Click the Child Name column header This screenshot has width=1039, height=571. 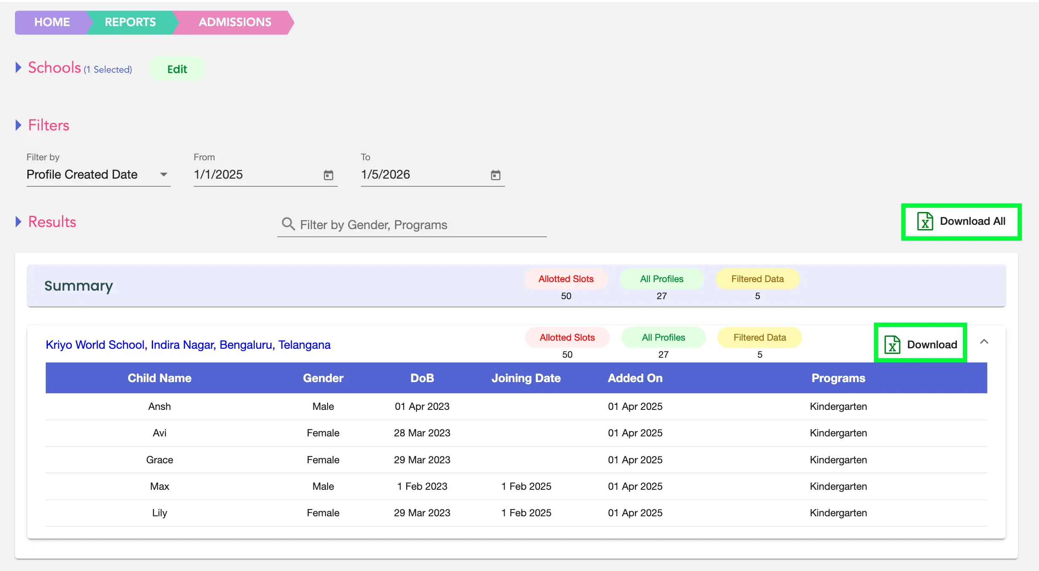point(159,378)
